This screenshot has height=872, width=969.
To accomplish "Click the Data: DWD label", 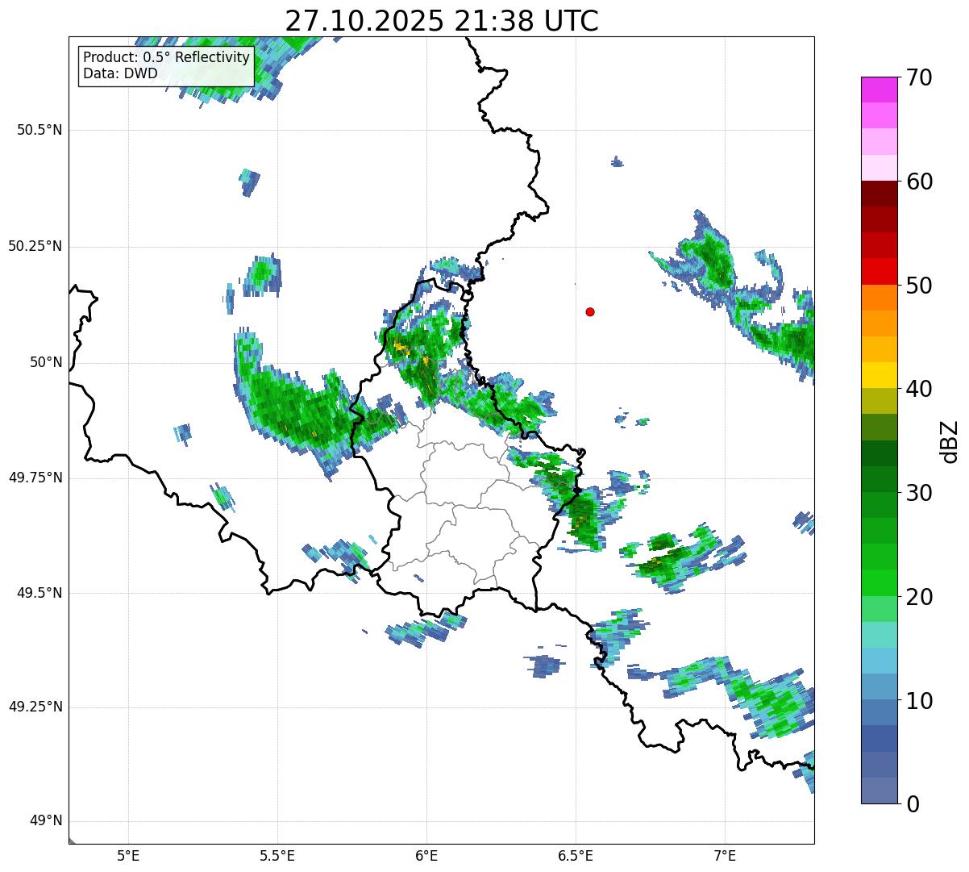I will (120, 74).
